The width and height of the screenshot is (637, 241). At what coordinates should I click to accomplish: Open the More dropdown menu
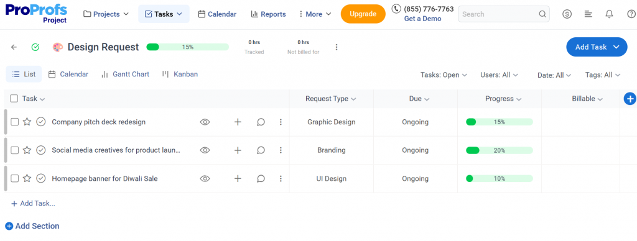(315, 14)
